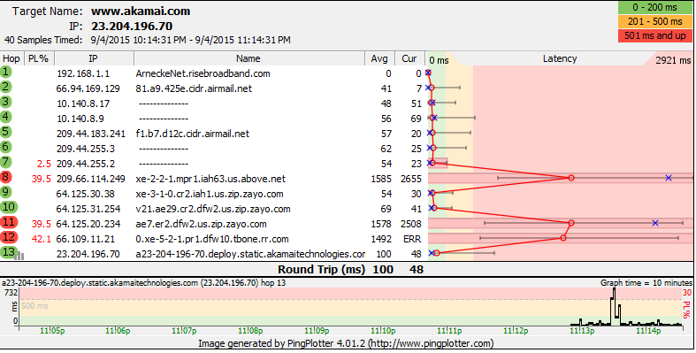Click the red 501 ms and up legend swatch

[x=654, y=35]
